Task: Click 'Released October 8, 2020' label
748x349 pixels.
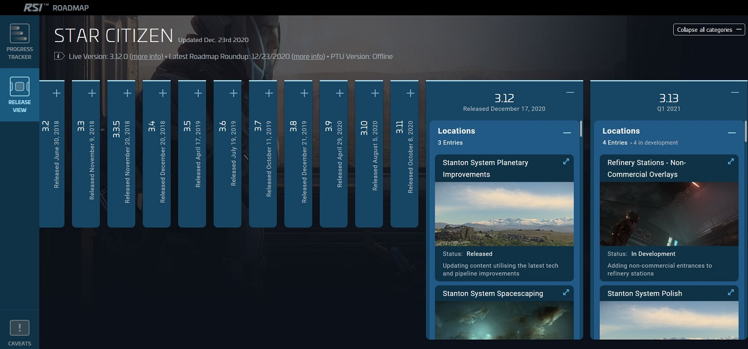Action: pos(410,157)
